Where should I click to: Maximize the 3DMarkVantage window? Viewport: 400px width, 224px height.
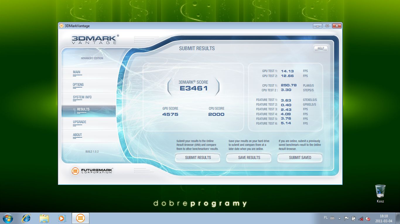coord(327,26)
